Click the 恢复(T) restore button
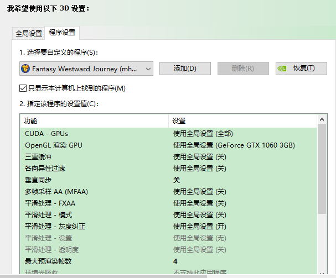Image resolution: width=336 pixels, height=278 pixels. point(301,69)
